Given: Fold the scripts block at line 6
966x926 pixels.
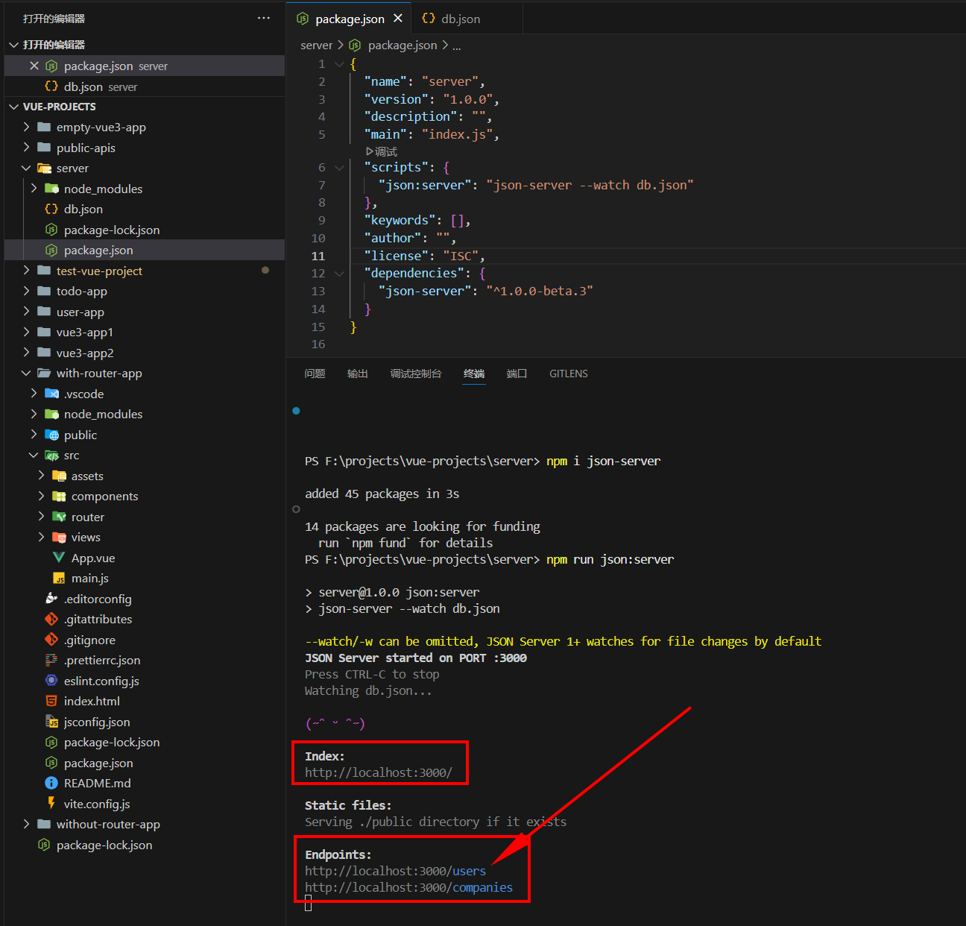Looking at the screenshot, I should [x=339, y=168].
